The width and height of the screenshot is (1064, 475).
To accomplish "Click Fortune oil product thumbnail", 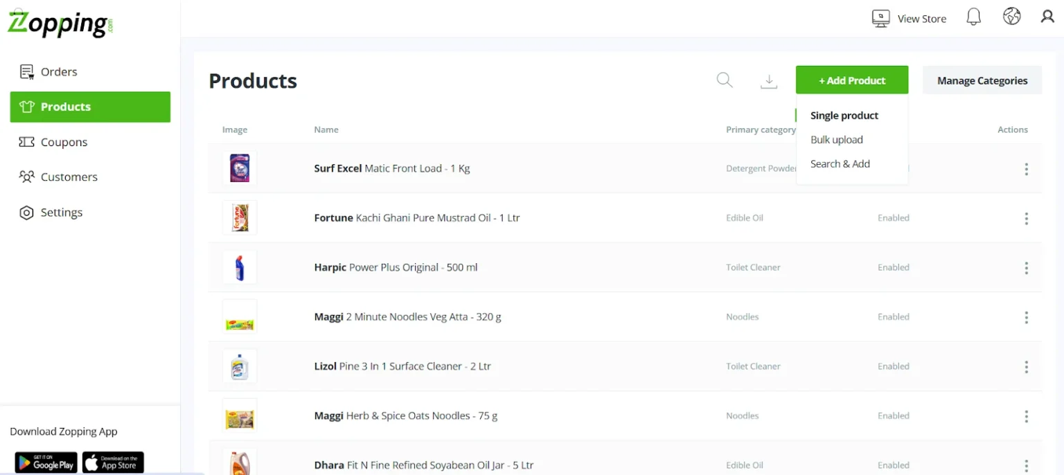I will (240, 217).
